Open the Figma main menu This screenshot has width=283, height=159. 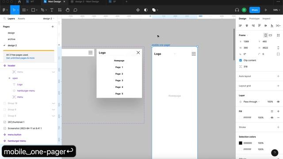pyautogui.click(x=5, y=10)
